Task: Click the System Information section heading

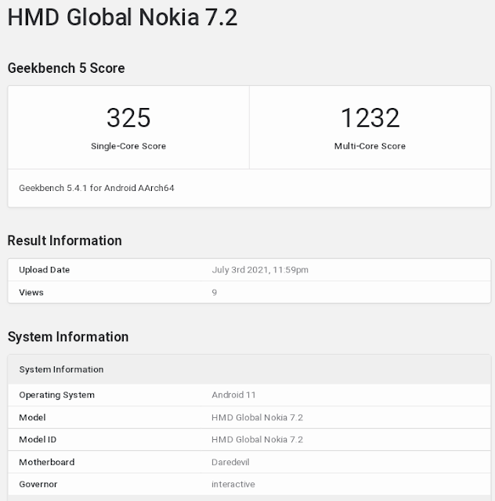Action: (68, 337)
